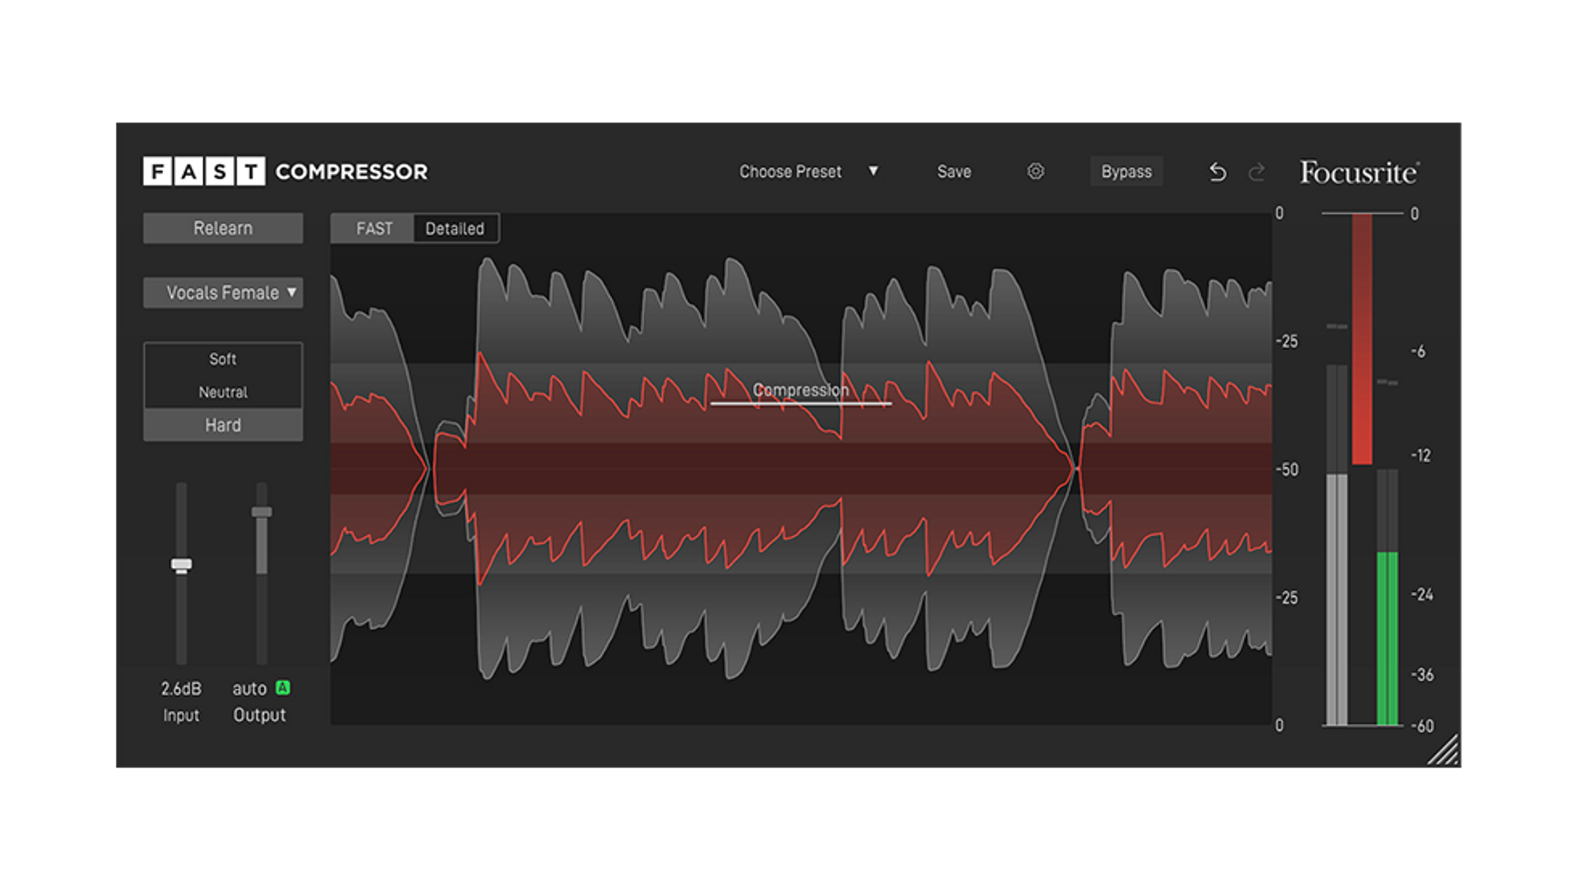Select the Hard compression style
This screenshot has width=1577, height=869.
click(x=223, y=425)
